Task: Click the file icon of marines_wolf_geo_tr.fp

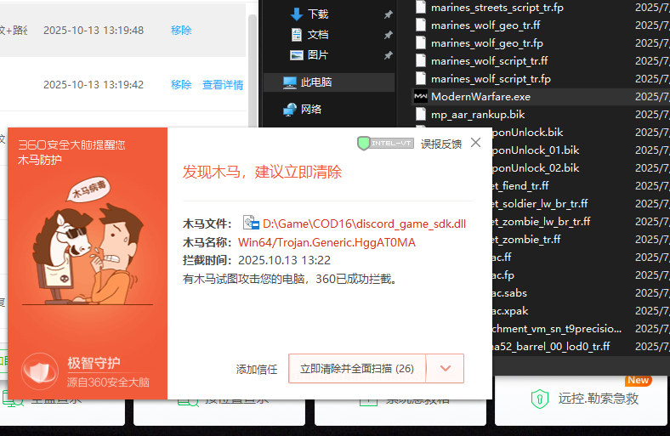Action: [x=421, y=43]
